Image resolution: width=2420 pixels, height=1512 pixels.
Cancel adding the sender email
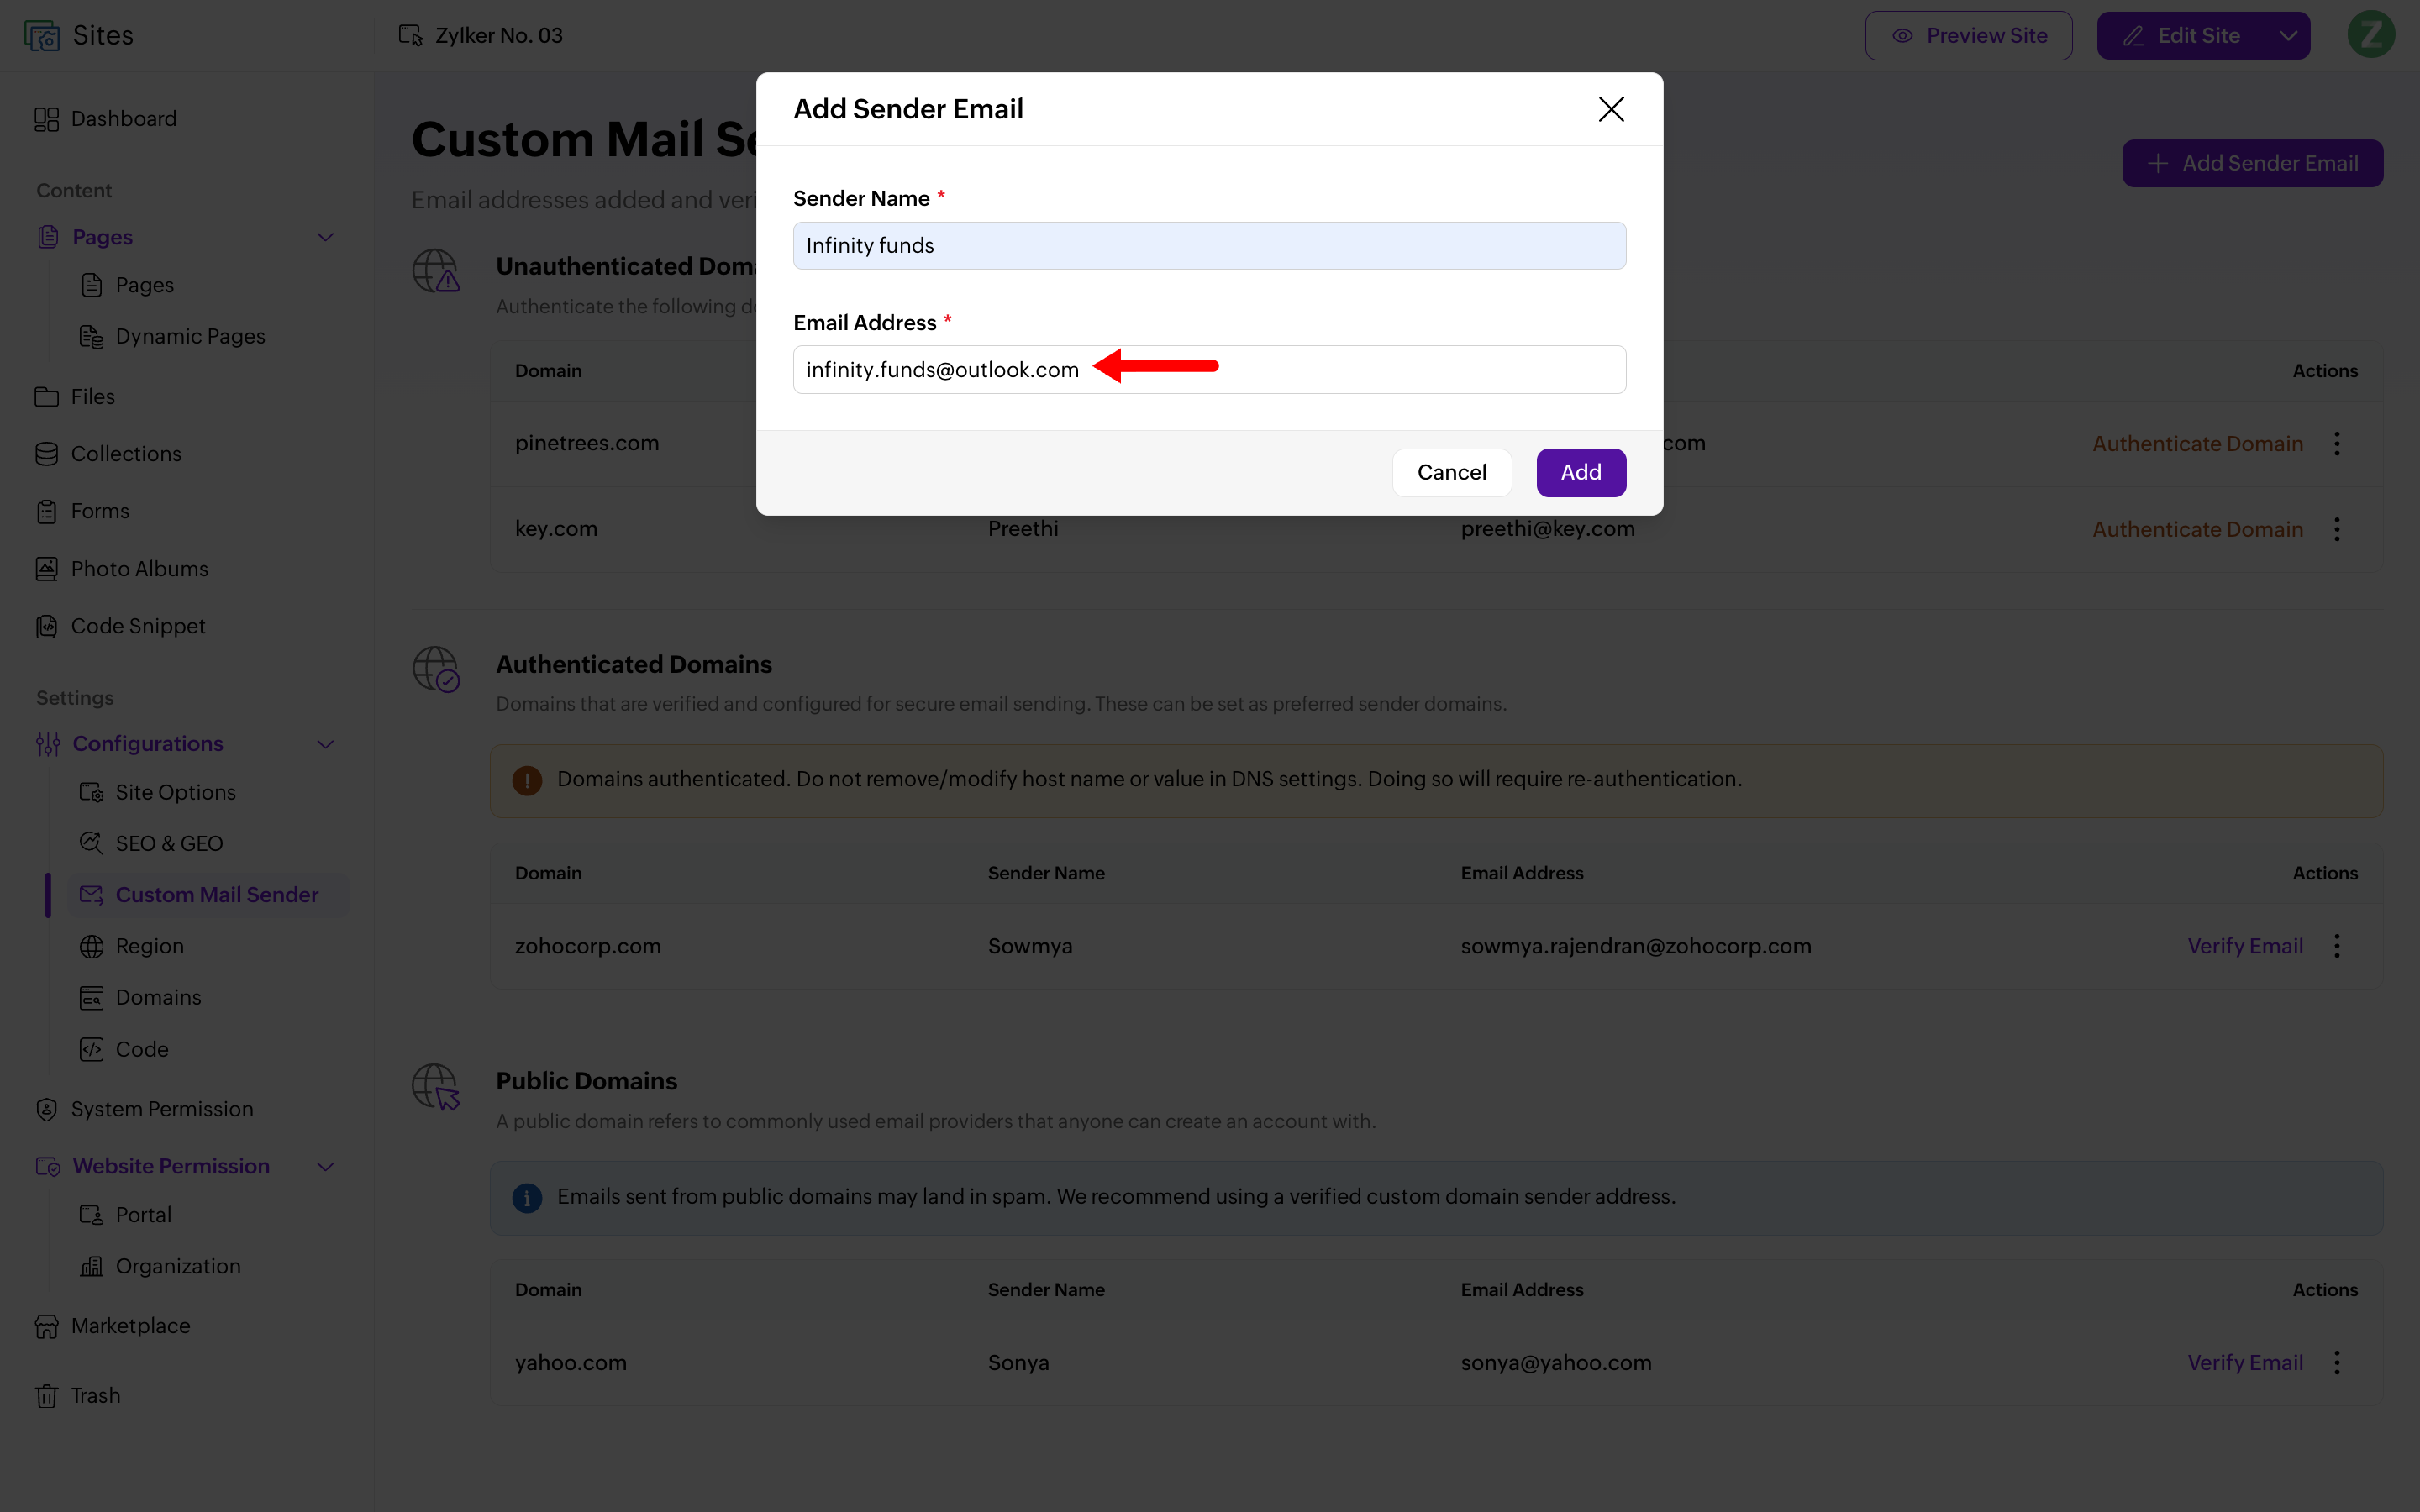1451,472
